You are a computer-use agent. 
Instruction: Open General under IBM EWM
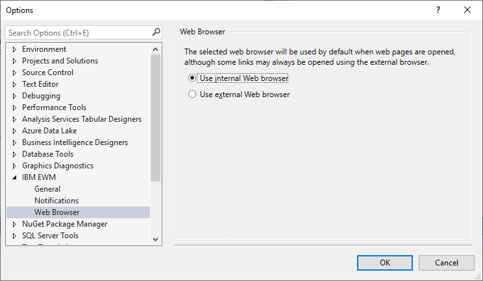(47, 189)
